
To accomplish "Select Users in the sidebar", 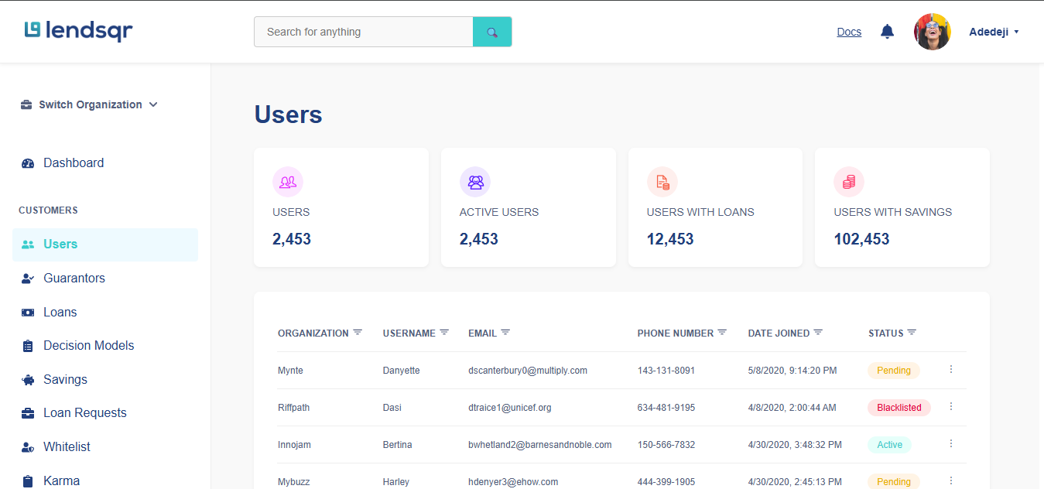I will (x=105, y=244).
